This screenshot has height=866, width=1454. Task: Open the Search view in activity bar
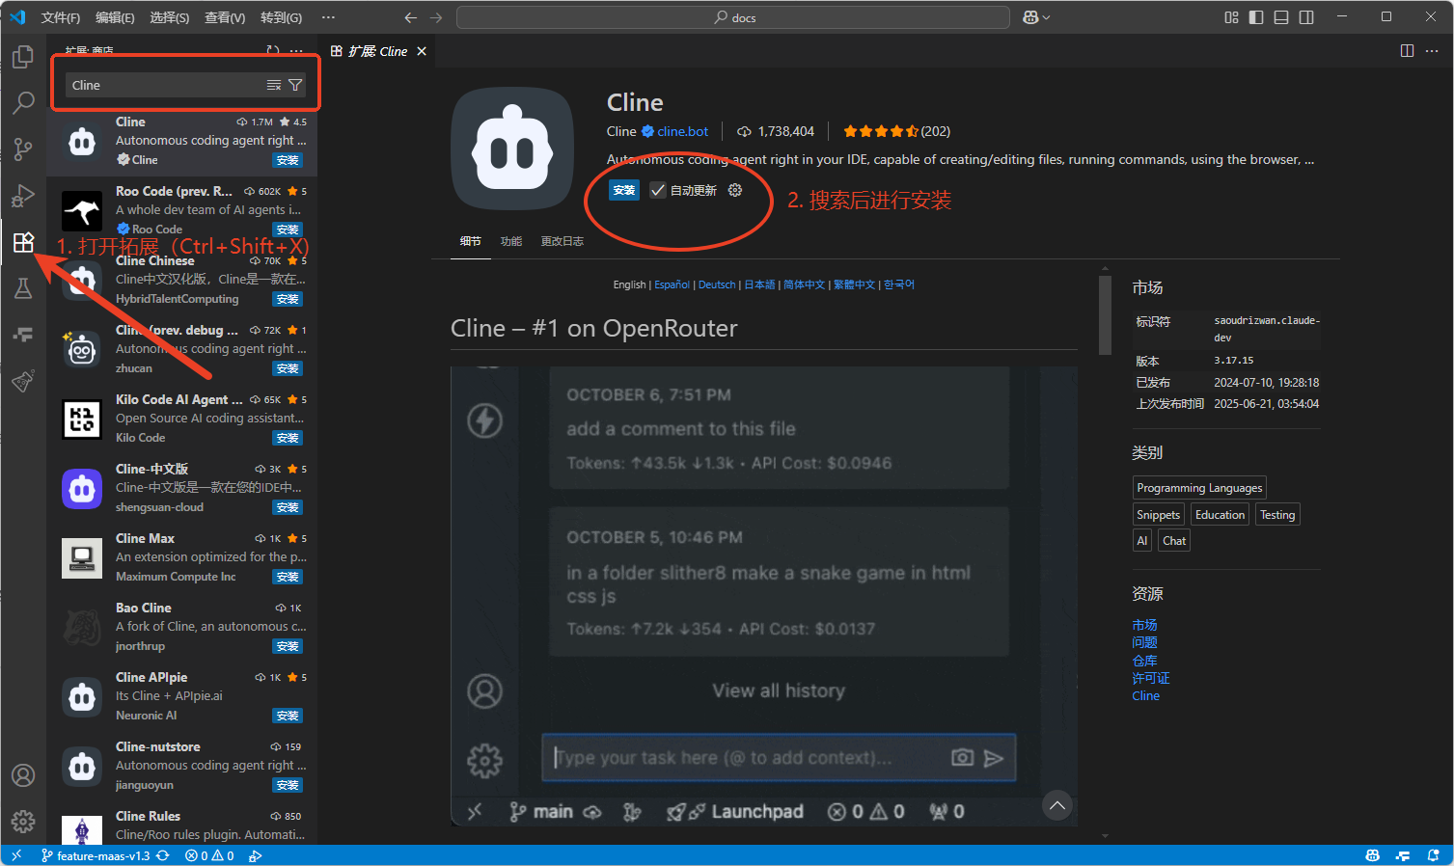[x=23, y=102]
